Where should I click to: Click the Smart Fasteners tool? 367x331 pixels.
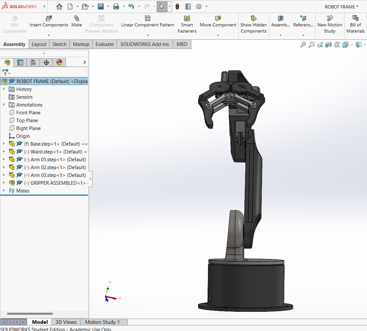pyautogui.click(x=187, y=24)
